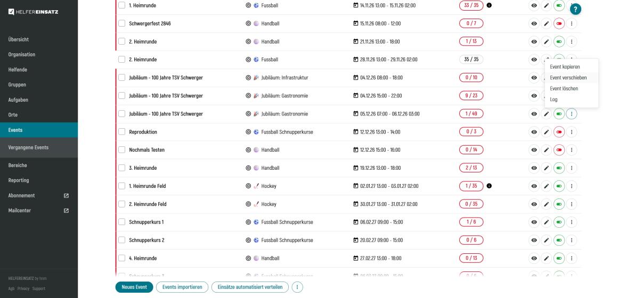View Schnupperkurs 2 via the eye icon
The height and width of the screenshot is (298, 618).
(x=533, y=240)
